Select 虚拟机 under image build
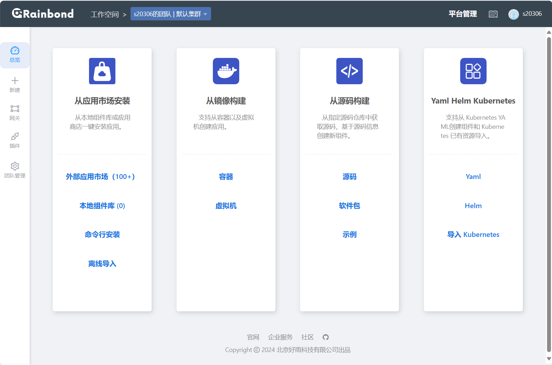Screen dimensions: 552x365 [226, 206]
